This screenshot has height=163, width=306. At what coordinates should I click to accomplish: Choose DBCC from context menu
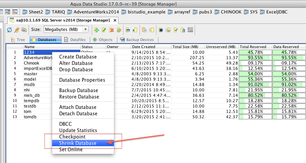coord(83,124)
